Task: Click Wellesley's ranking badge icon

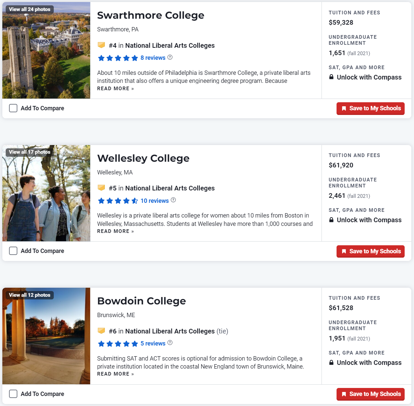Action: [x=101, y=187]
